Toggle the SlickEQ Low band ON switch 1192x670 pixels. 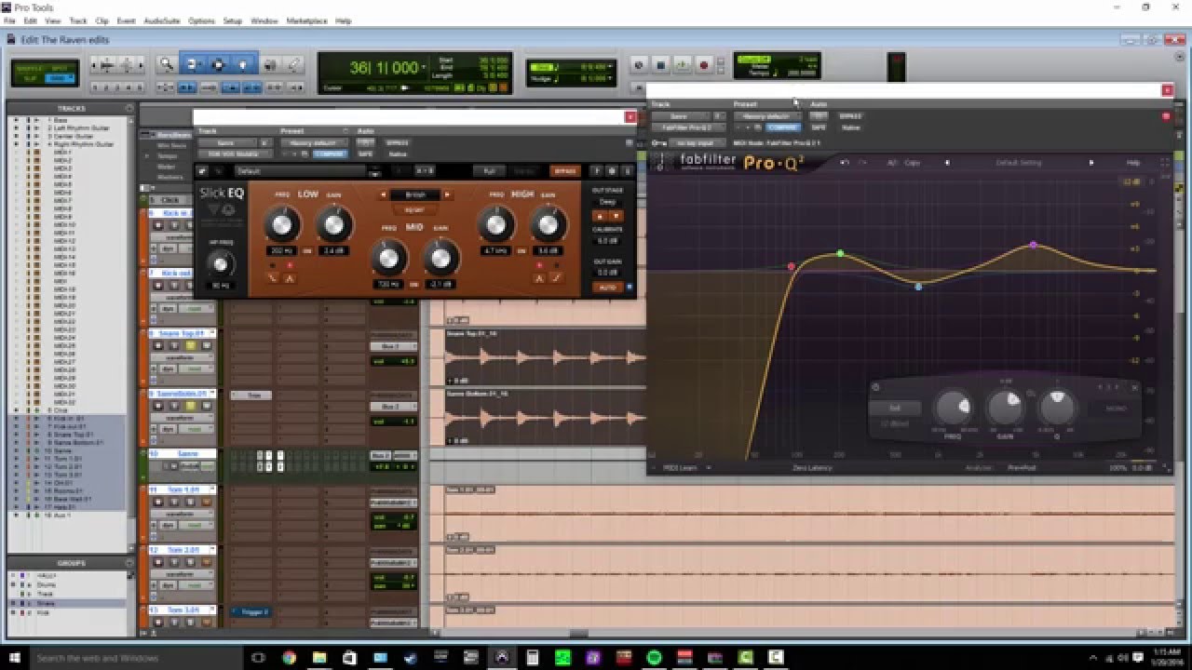pyautogui.click(x=308, y=251)
